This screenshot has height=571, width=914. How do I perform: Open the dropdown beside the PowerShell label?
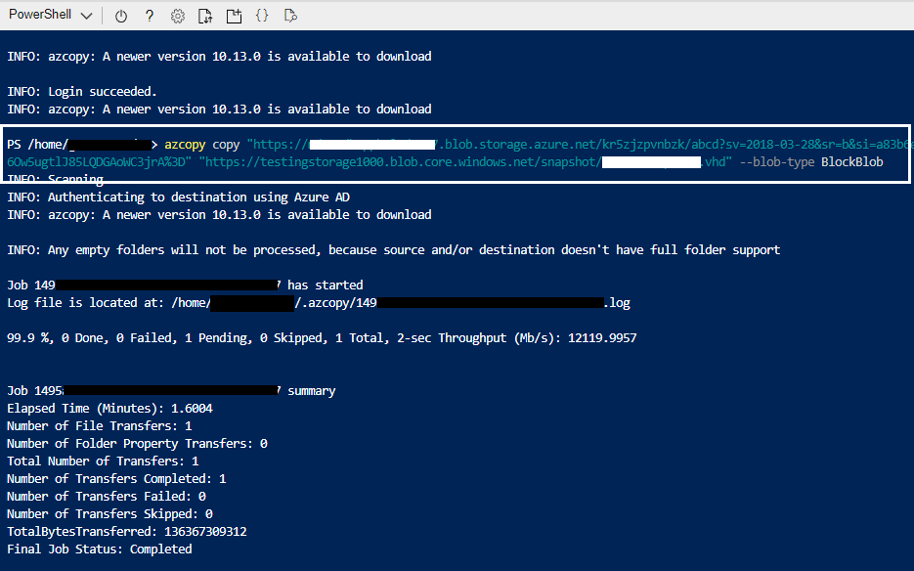pyautogui.click(x=85, y=15)
